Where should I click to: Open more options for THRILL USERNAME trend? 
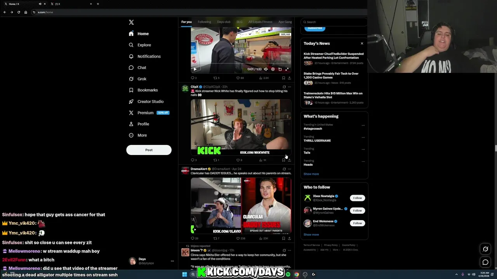[x=363, y=137]
